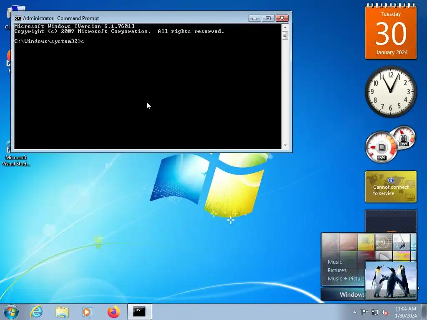Viewport: 427px width, 320px height.
Task: Click the dark feed headlines gadget
Action: tap(391, 221)
